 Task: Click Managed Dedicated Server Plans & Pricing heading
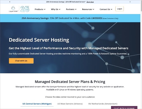point(70,82)
